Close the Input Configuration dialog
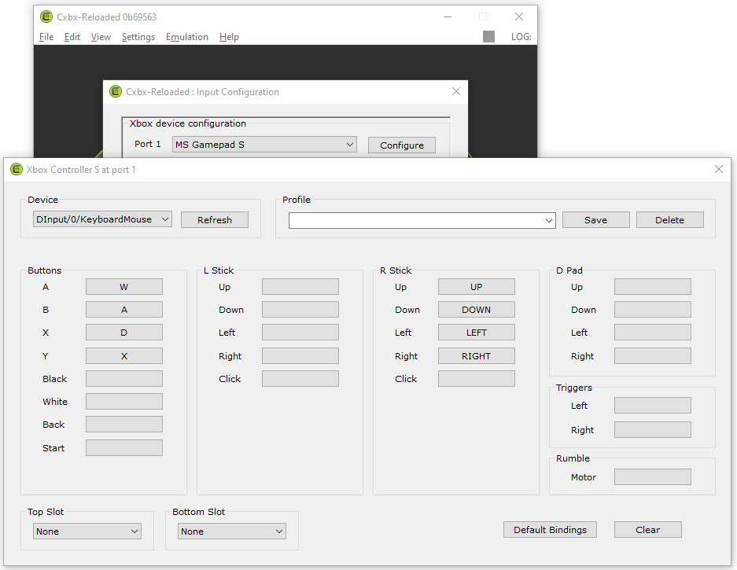This screenshot has width=737, height=570. 456,91
